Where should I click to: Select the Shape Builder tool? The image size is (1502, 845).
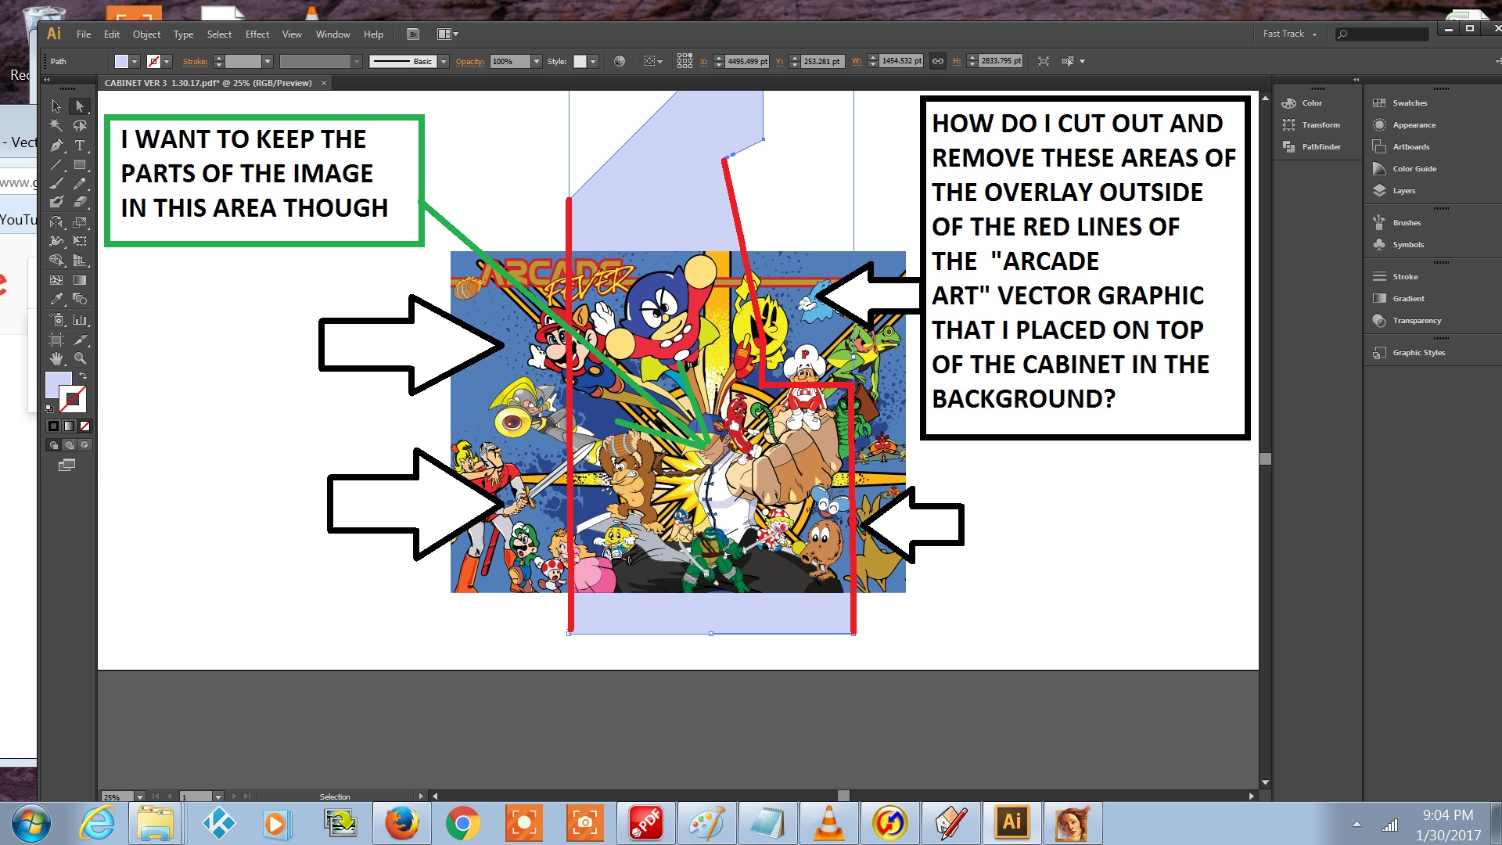56,261
